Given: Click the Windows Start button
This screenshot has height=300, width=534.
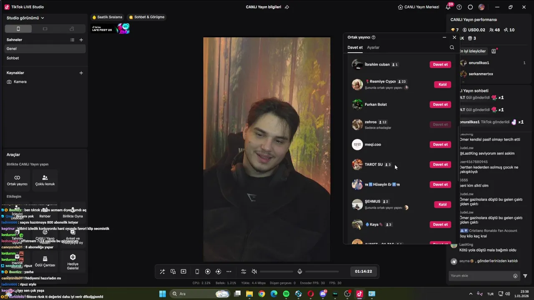Looking at the screenshot, I should click(163, 294).
